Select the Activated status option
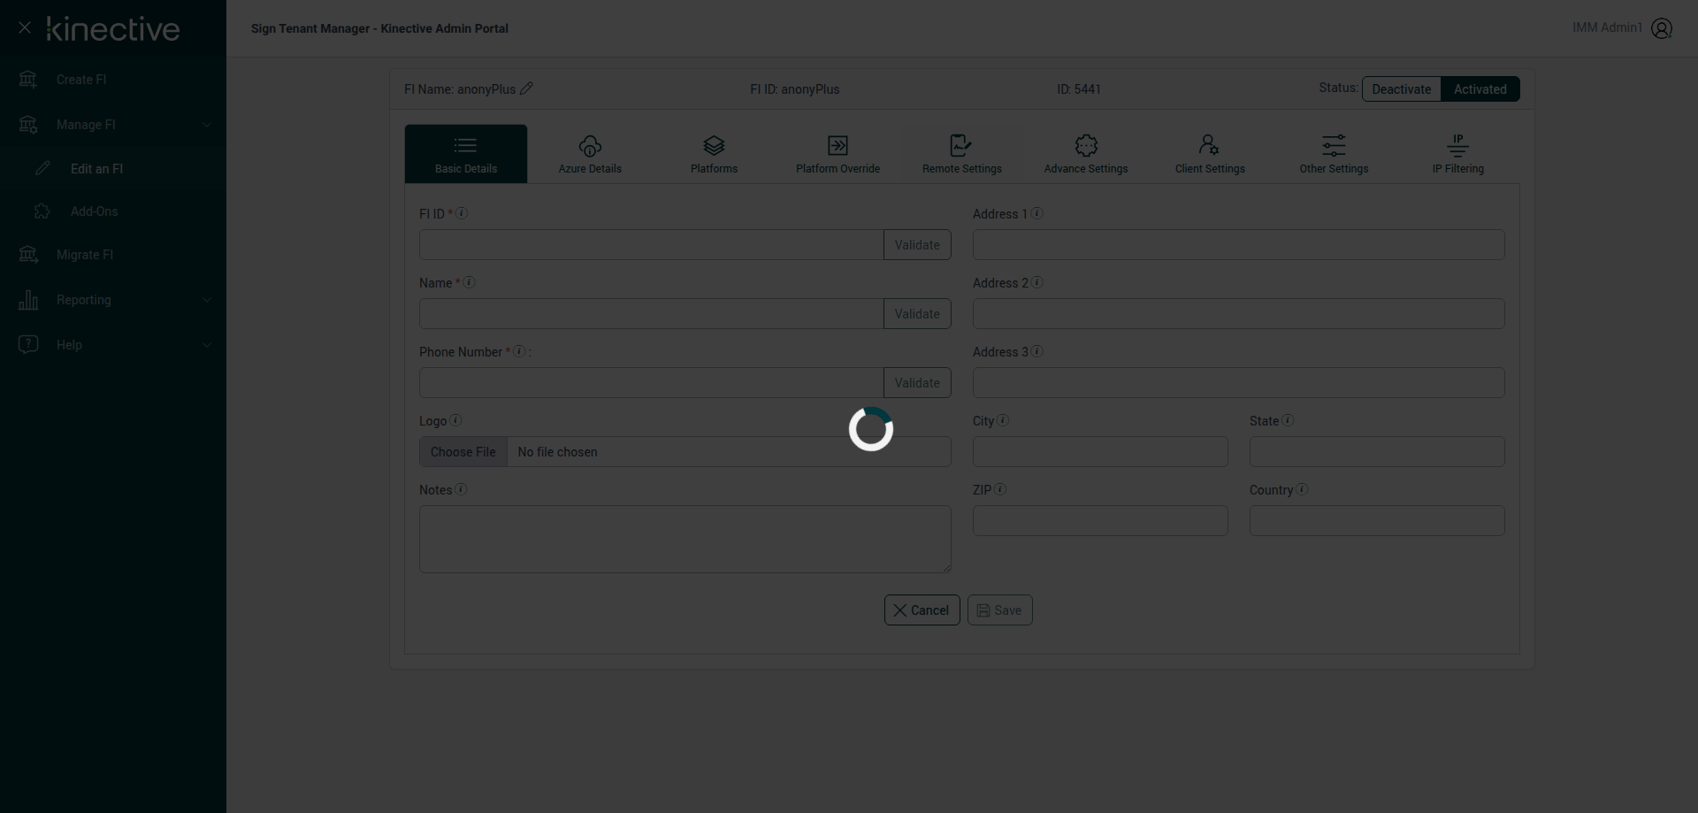This screenshot has width=1698, height=813. click(x=1480, y=89)
